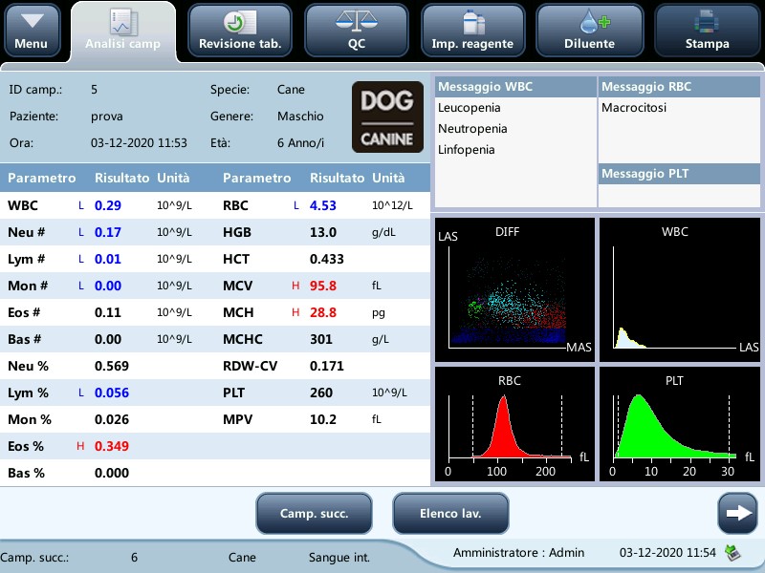Screen dimensions: 765x573
Task: Open the Elenco lav. worklist button
Action: tap(449, 513)
